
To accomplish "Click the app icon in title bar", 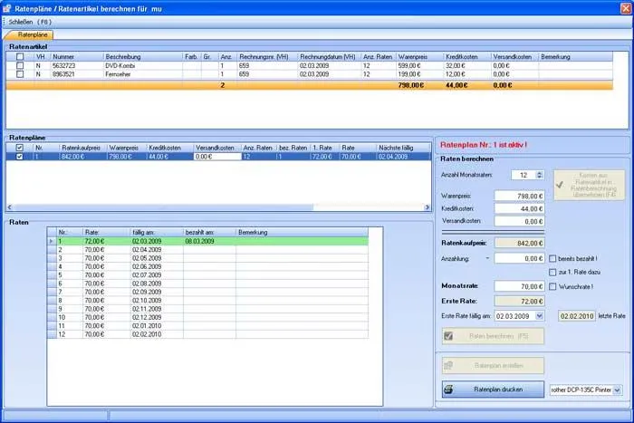I will 7,8.
